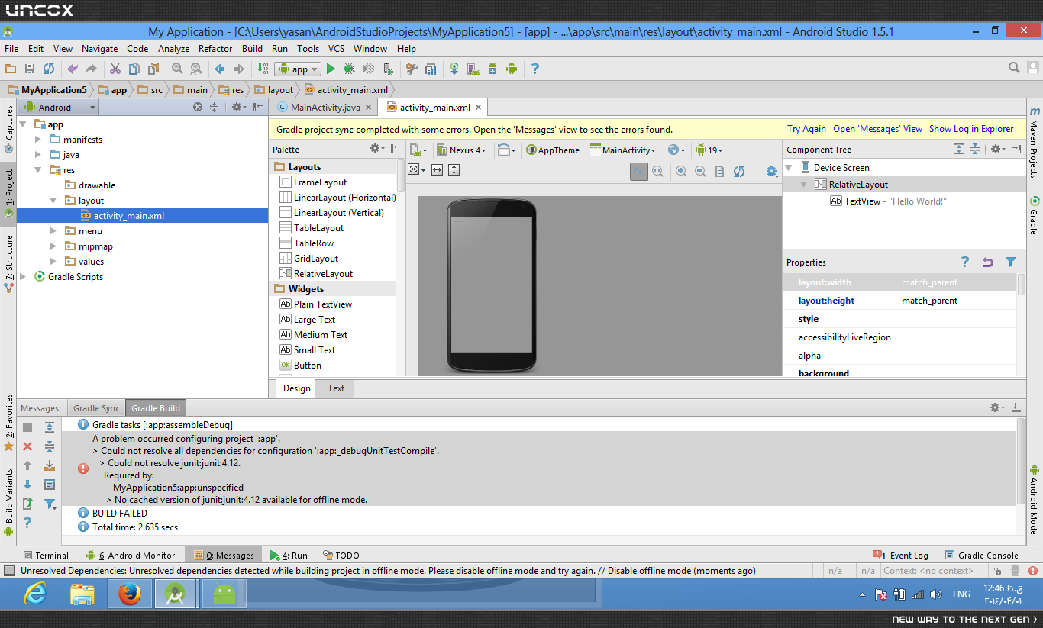Click red Close icon in Messages panel
Image resolution: width=1043 pixels, height=628 pixels.
click(27, 446)
